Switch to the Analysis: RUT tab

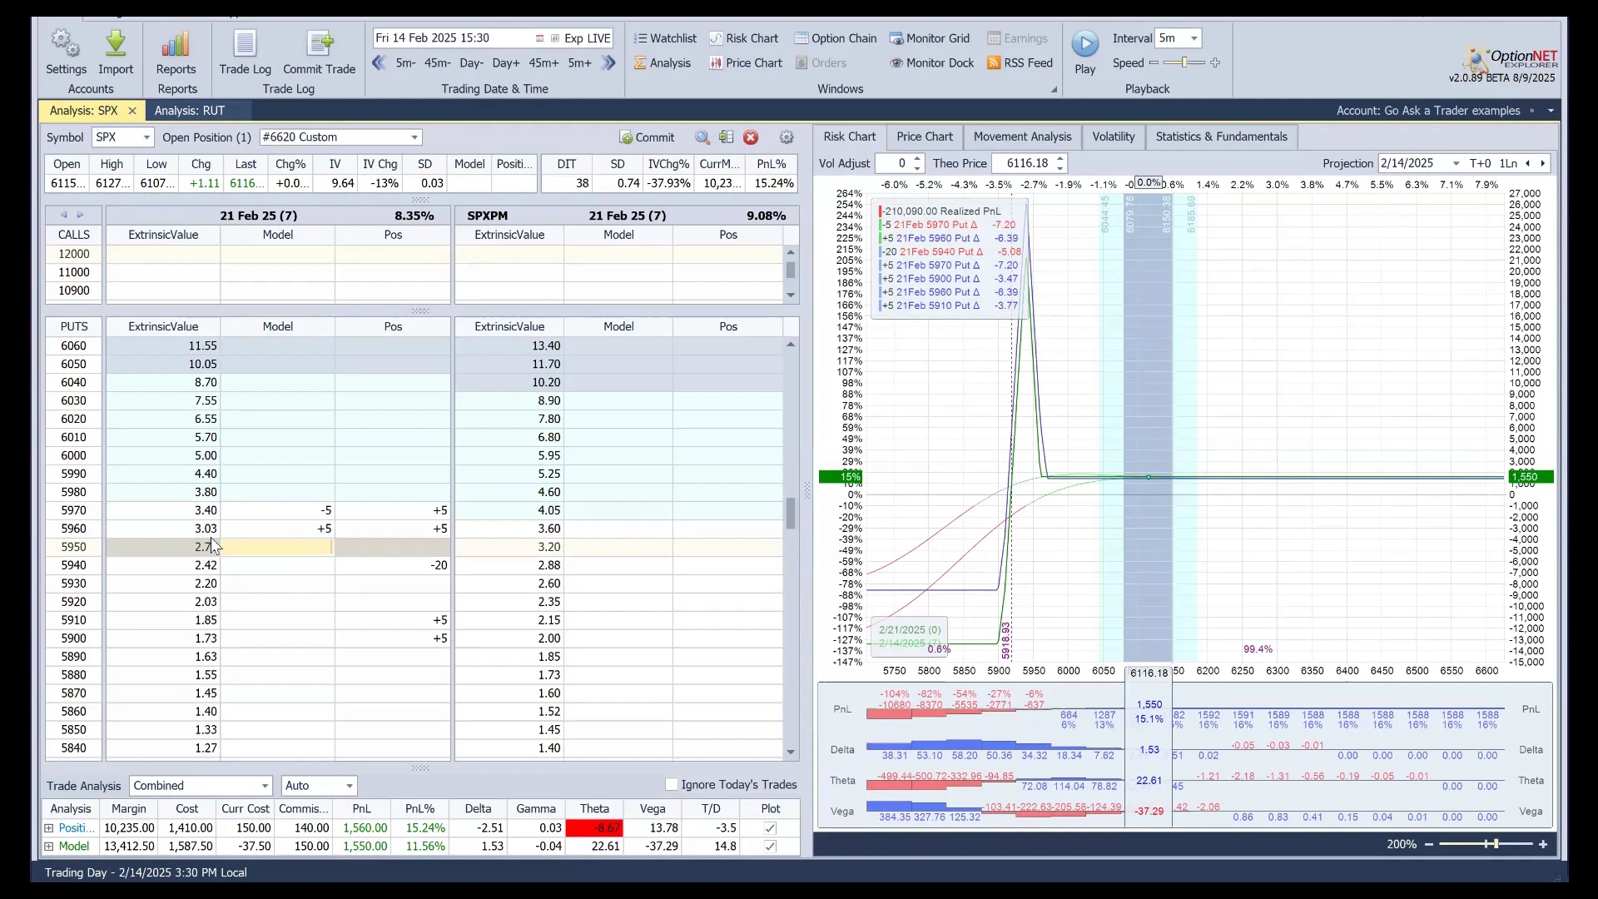click(190, 111)
